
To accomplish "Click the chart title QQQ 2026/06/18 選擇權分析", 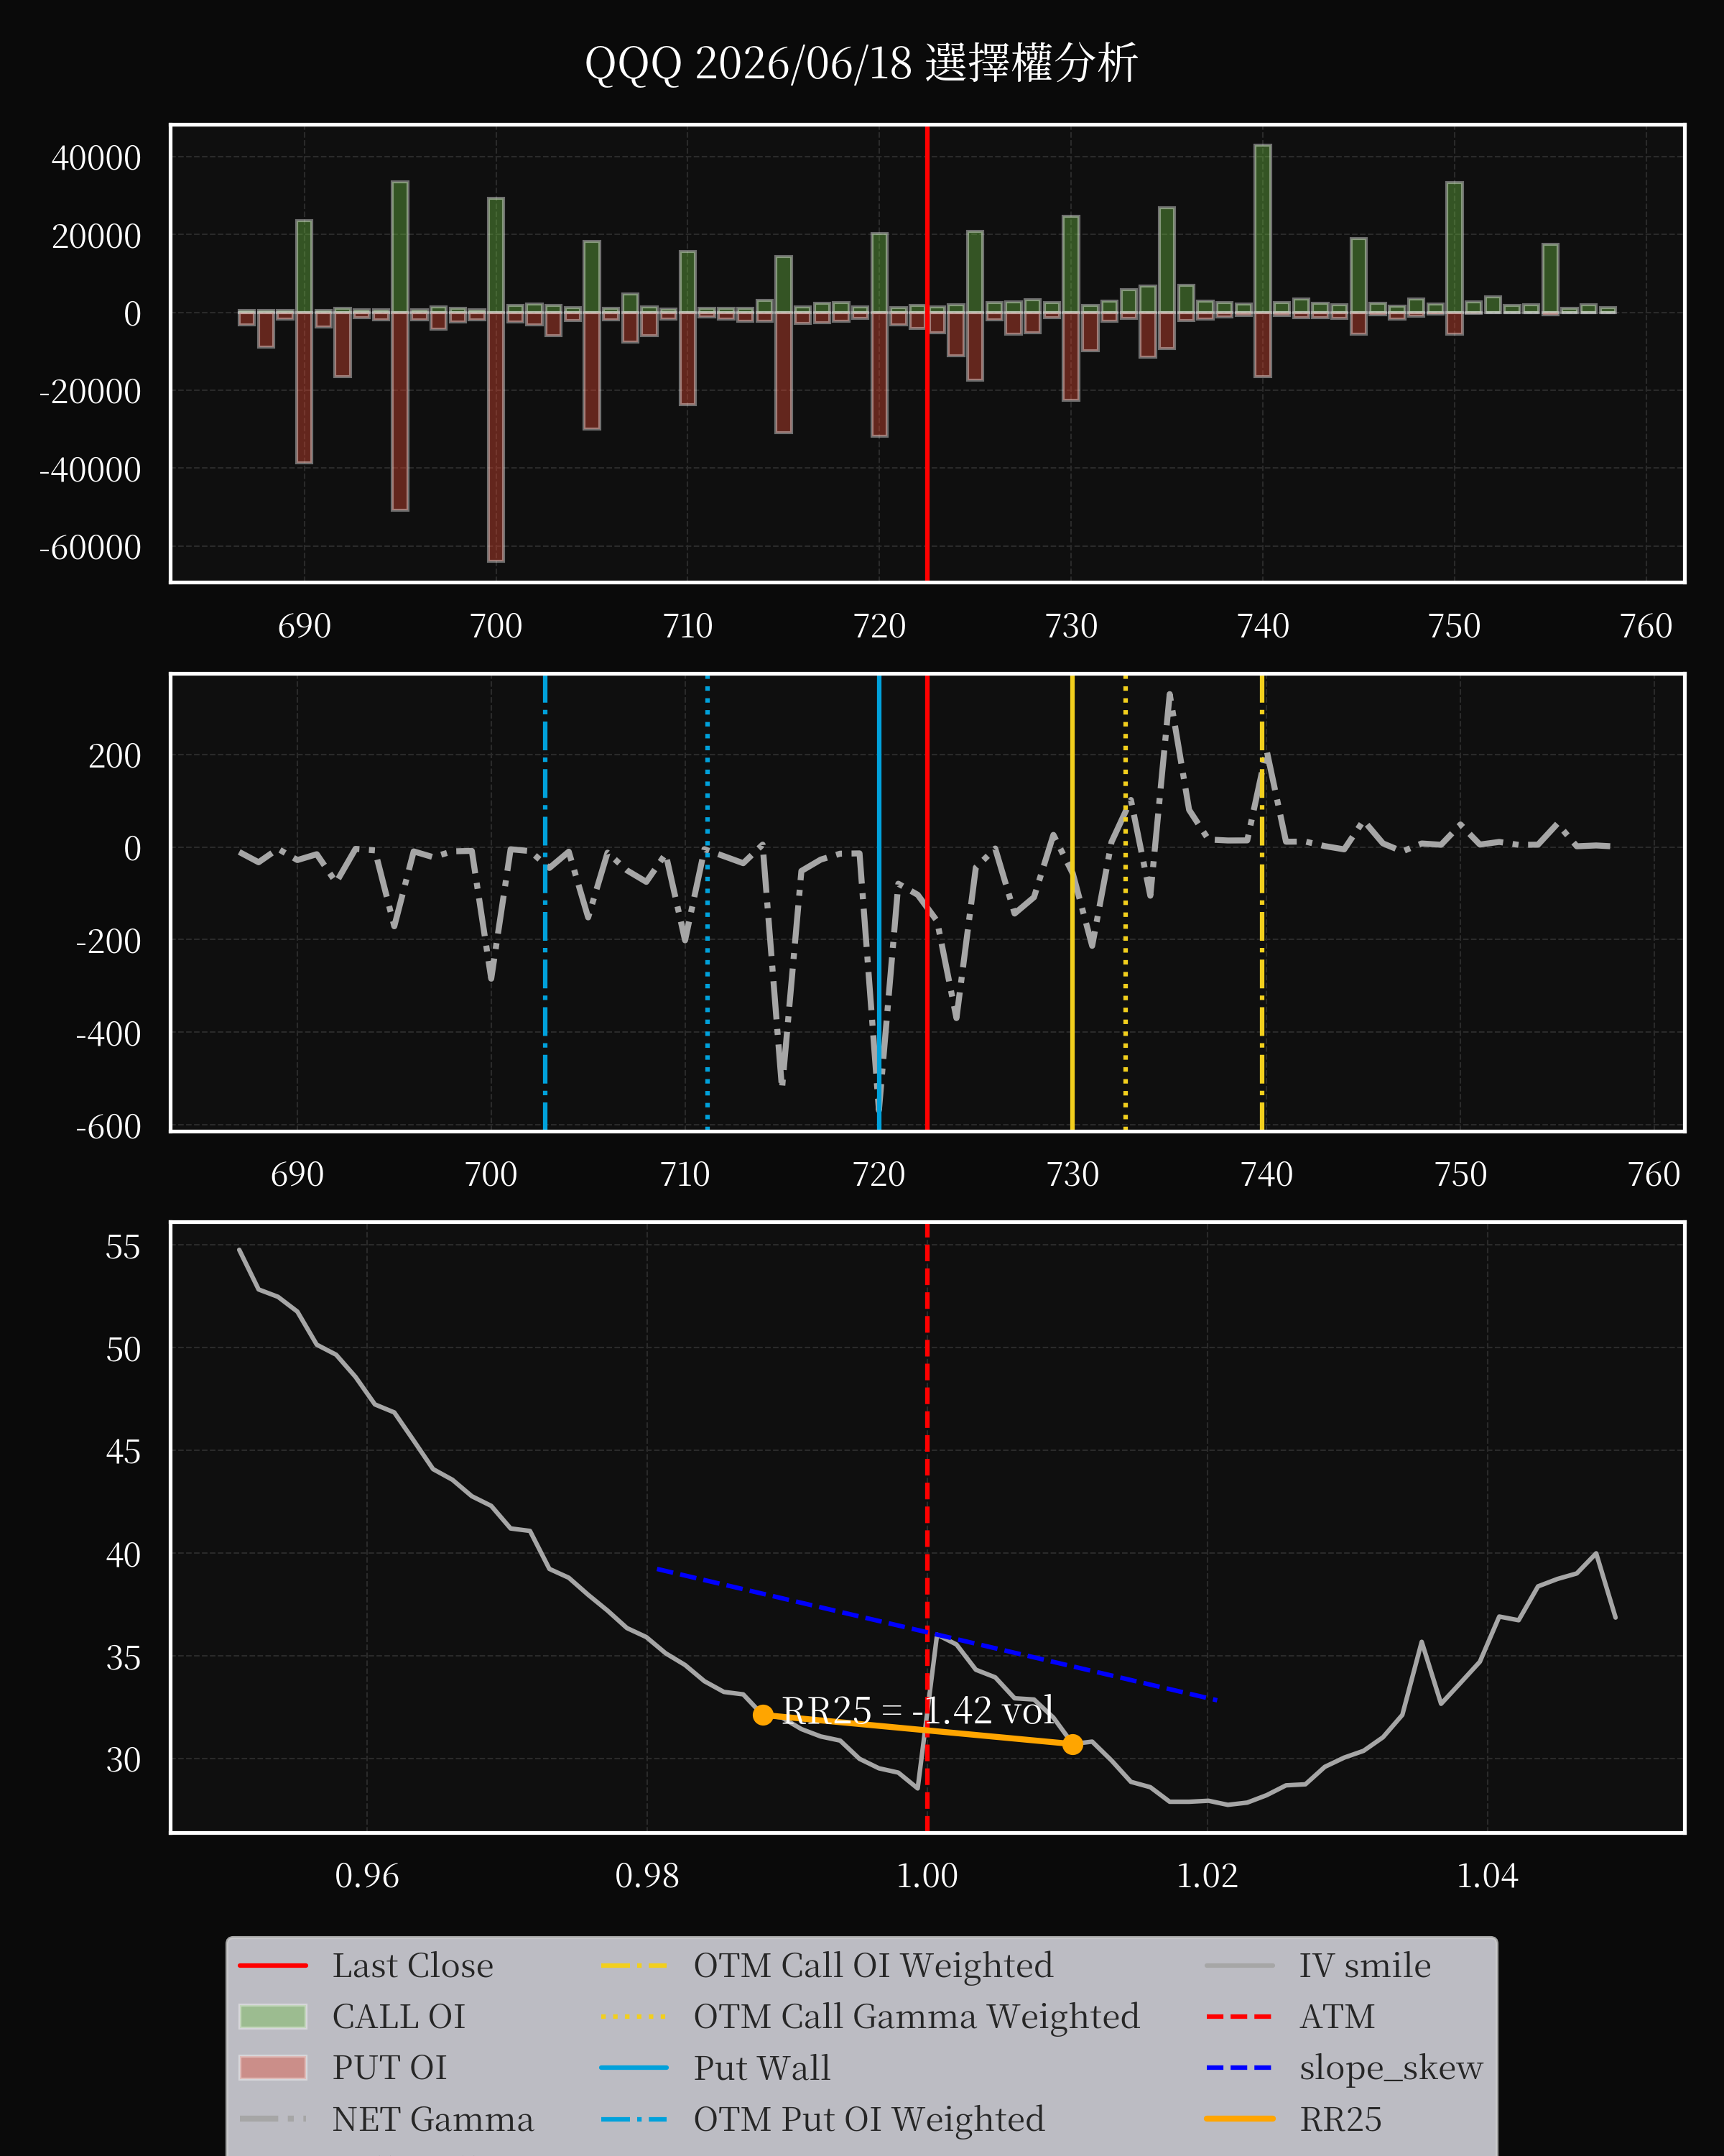I will tap(861, 63).
